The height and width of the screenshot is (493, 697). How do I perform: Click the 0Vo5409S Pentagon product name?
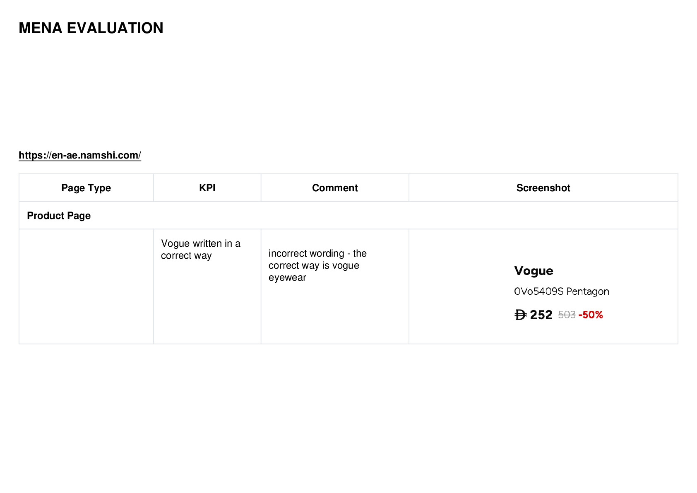[x=561, y=291]
